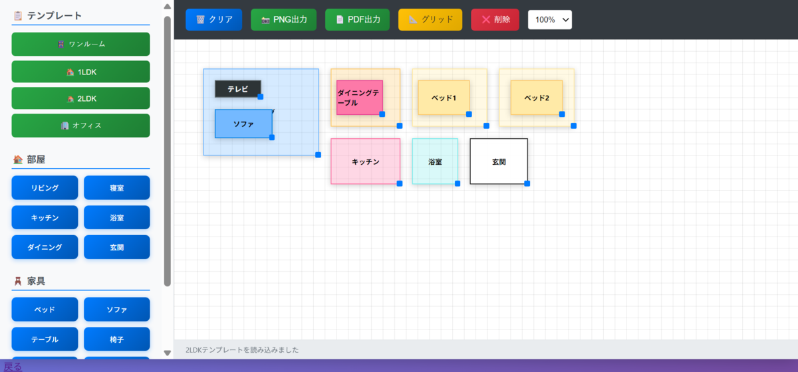Load the 1LDK template
This screenshot has width=798, height=372.
[80, 72]
